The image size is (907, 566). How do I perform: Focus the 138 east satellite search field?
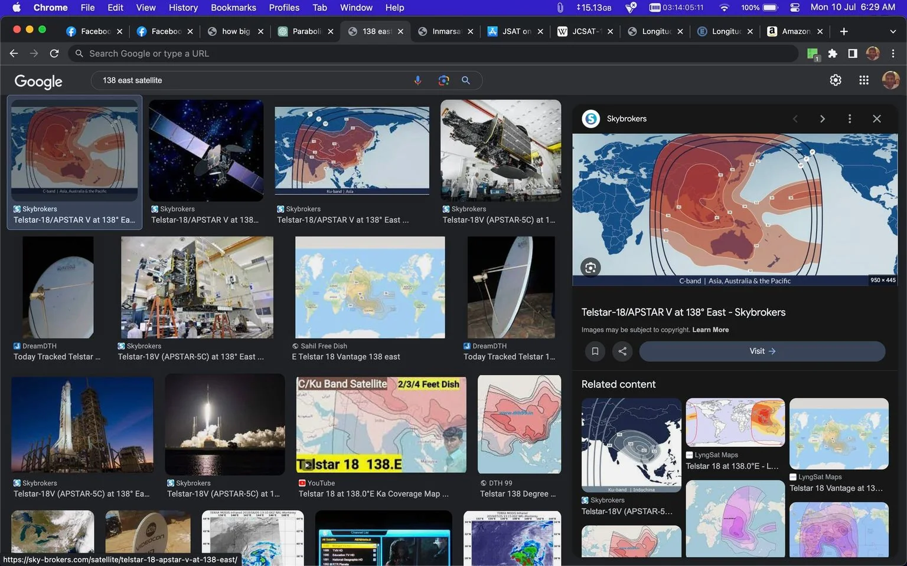click(254, 80)
